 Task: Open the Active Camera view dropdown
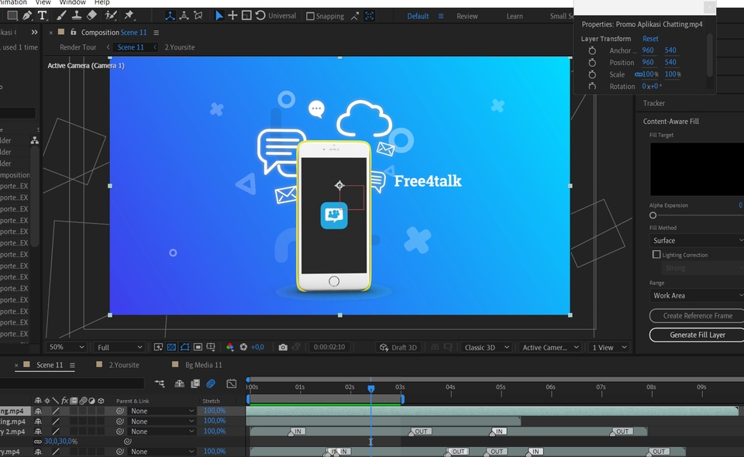(x=550, y=347)
